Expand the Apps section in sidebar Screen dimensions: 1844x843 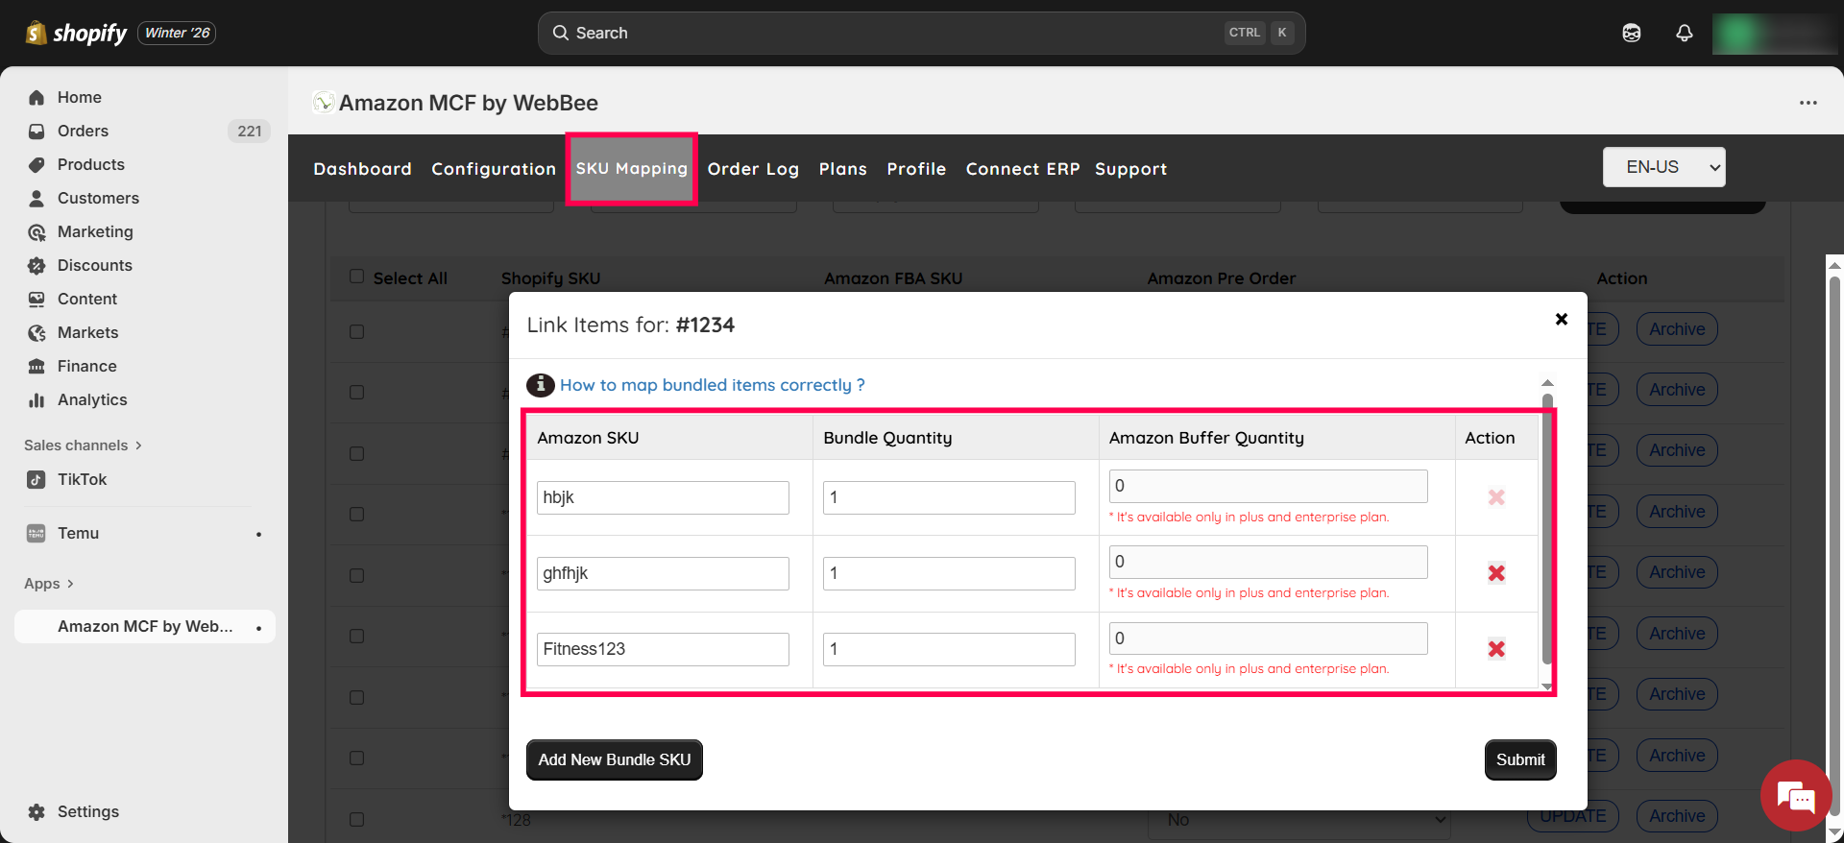pyautogui.click(x=48, y=584)
